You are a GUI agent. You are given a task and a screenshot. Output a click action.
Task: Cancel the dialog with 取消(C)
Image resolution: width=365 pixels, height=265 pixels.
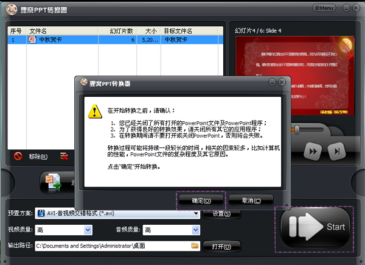[x=251, y=200]
